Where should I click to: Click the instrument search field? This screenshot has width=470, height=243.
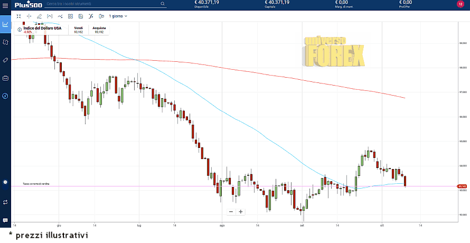click(x=103, y=4)
